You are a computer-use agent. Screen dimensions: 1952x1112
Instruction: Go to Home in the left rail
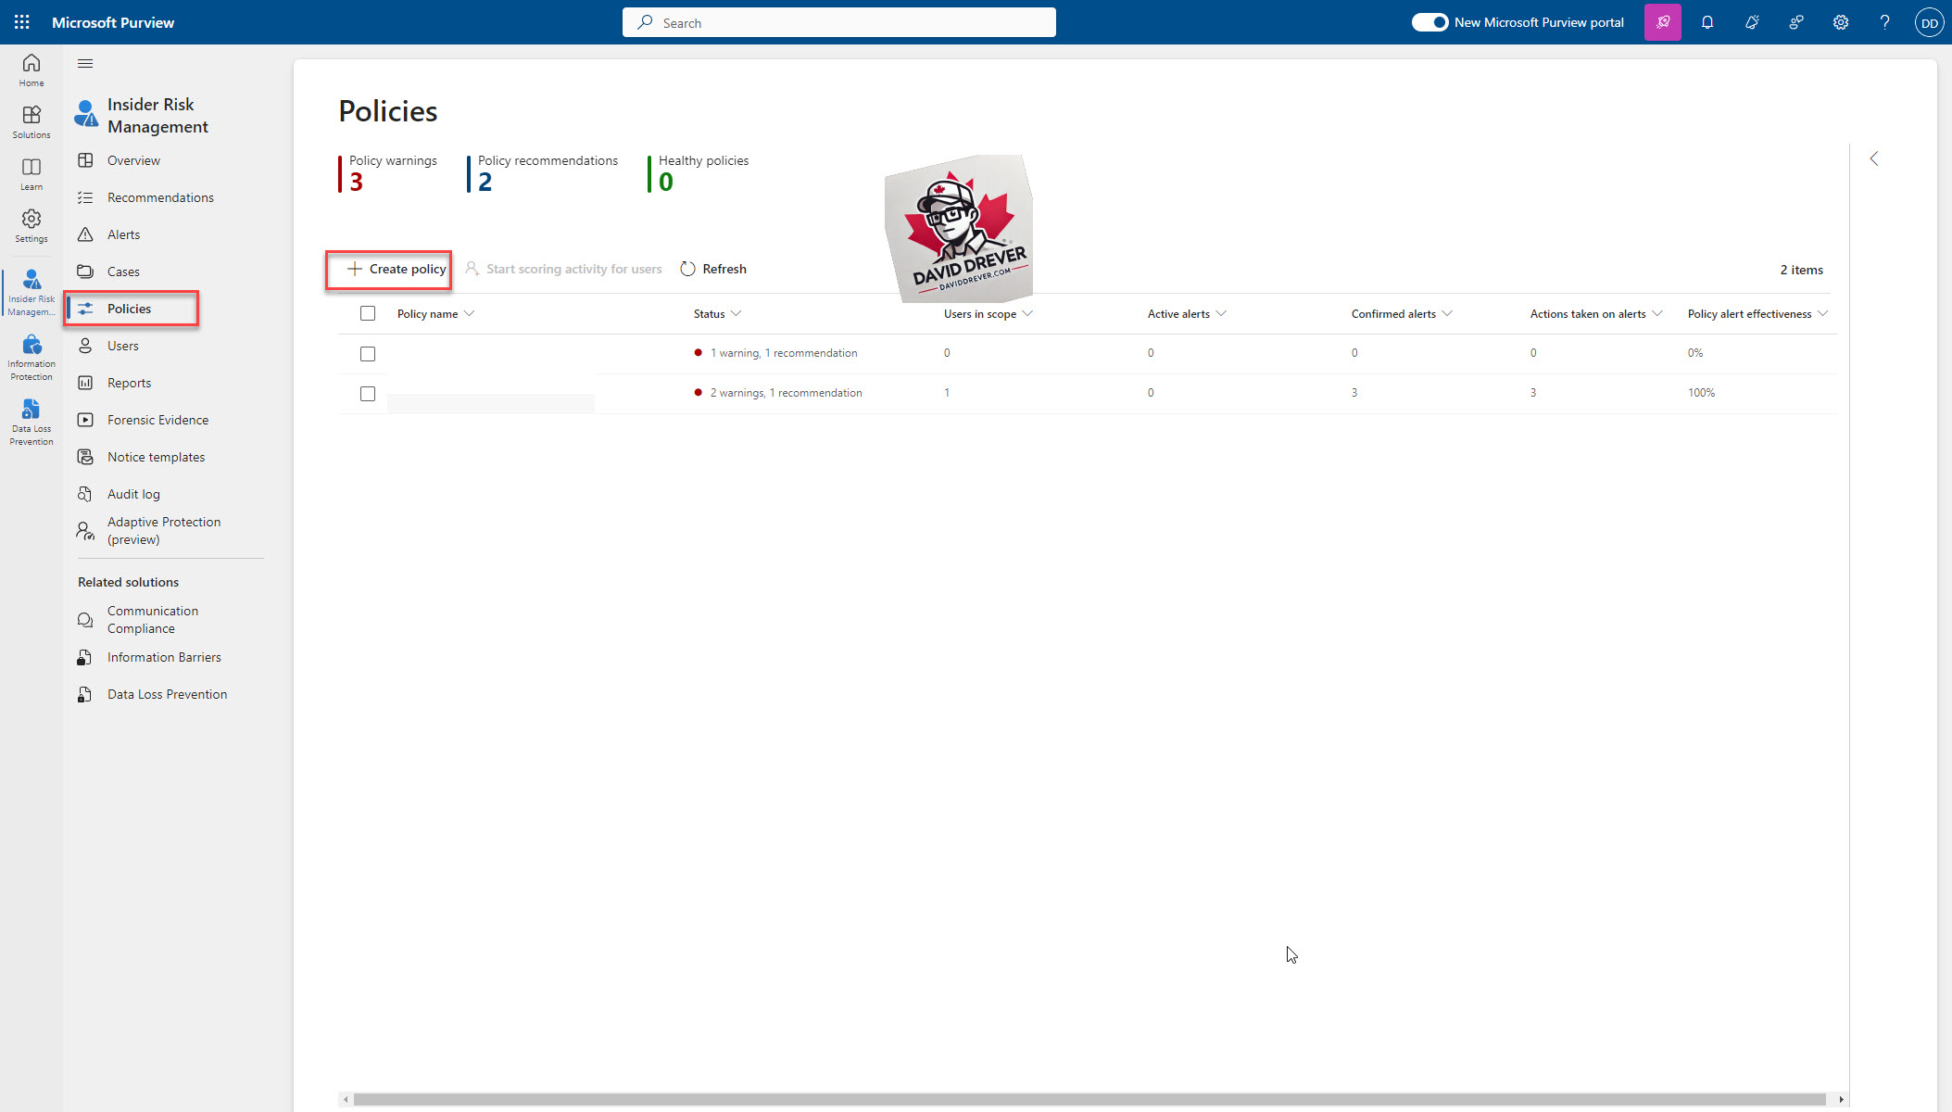coord(31,70)
